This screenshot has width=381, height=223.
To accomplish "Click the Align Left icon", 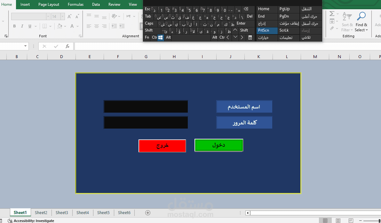I will [89, 26].
